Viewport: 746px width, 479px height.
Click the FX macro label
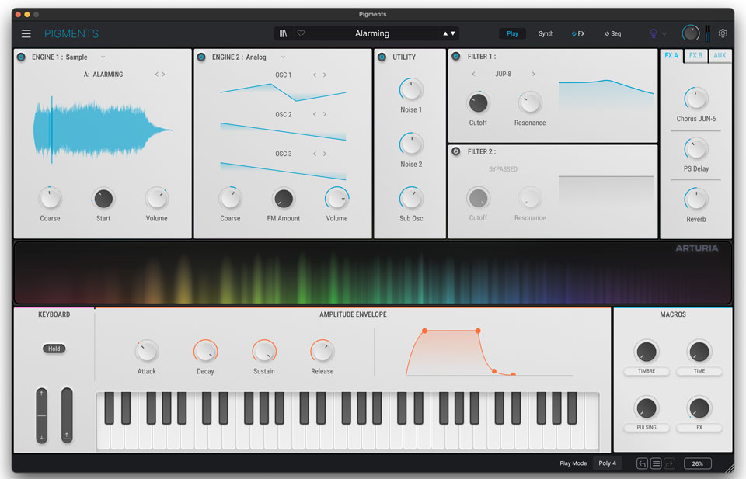coord(699,427)
